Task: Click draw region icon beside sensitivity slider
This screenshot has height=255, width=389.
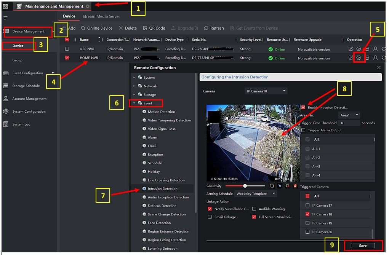Action: click(x=272, y=186)
